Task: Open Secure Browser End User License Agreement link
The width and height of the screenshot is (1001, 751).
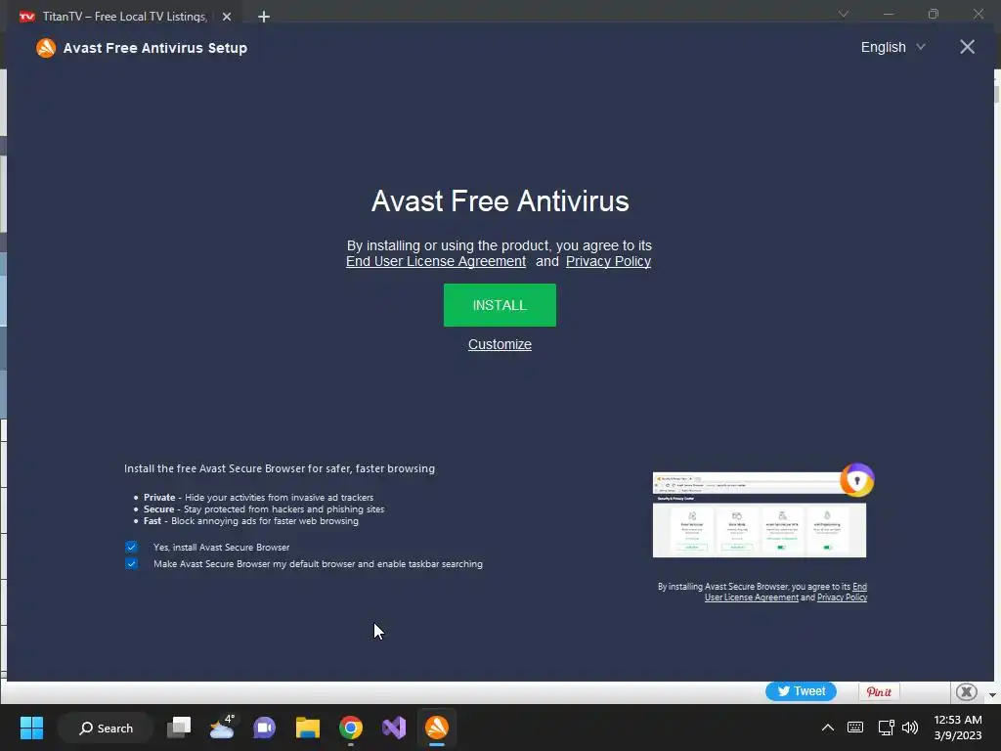Action: coord(785,592)
